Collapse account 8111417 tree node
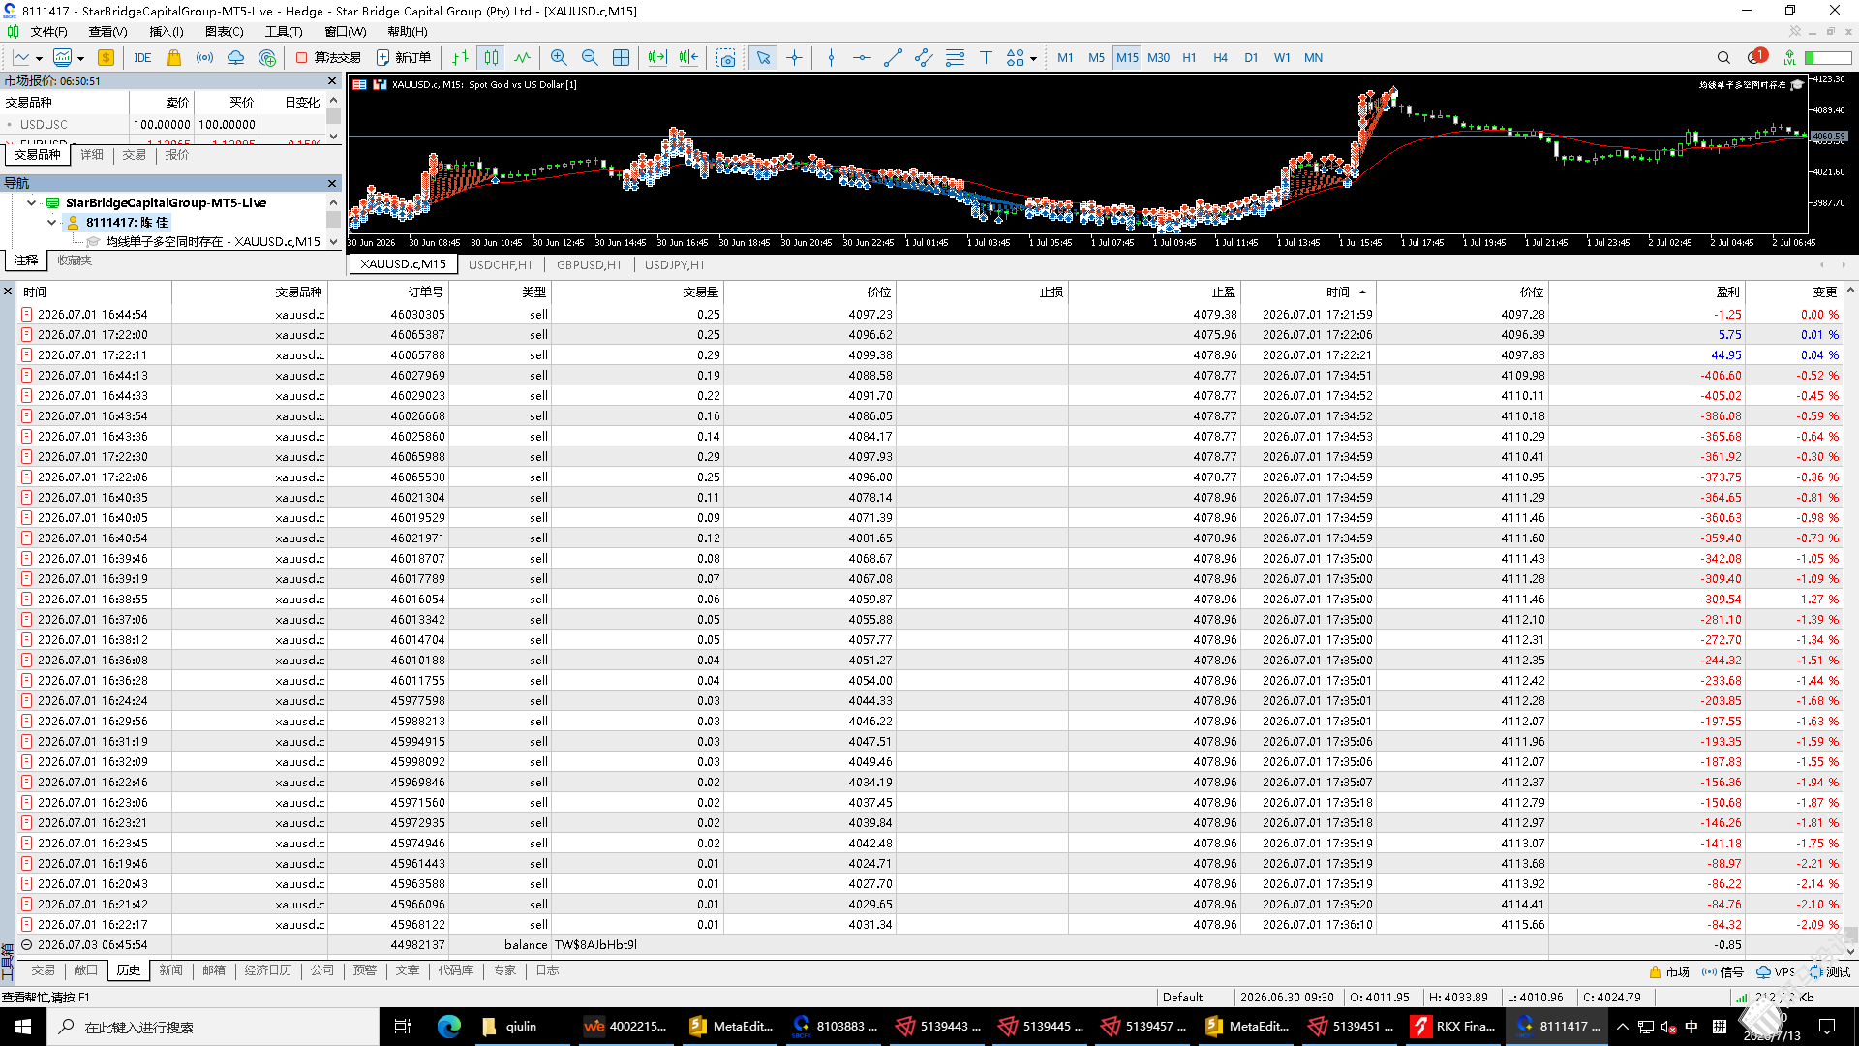This screenshot has width=1859, height=1046. 52,222
